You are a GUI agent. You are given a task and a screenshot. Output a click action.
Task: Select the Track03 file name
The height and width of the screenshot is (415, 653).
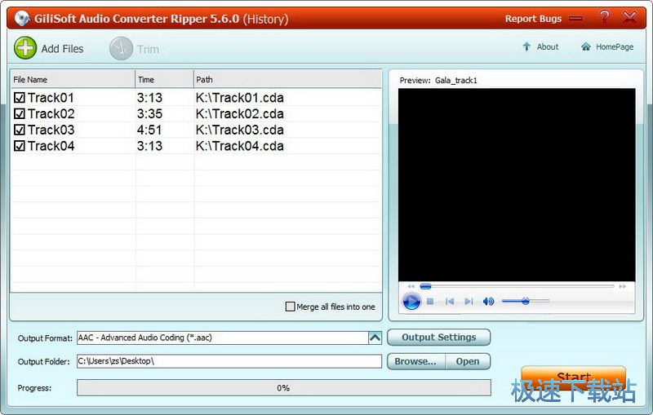(x=51, y=130)
